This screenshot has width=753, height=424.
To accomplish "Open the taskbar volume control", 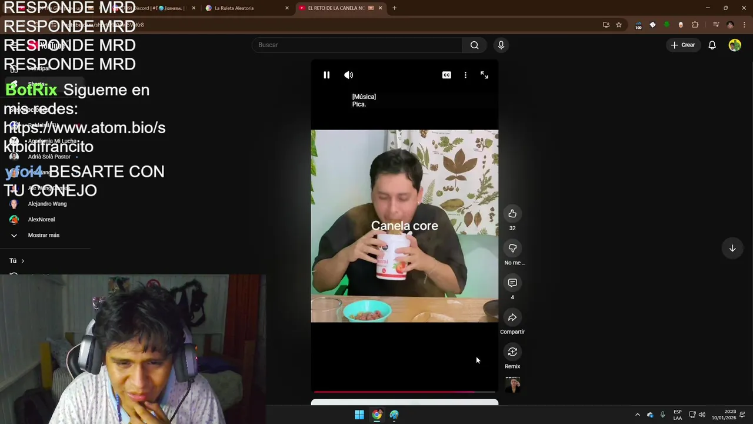I will 701,415.
